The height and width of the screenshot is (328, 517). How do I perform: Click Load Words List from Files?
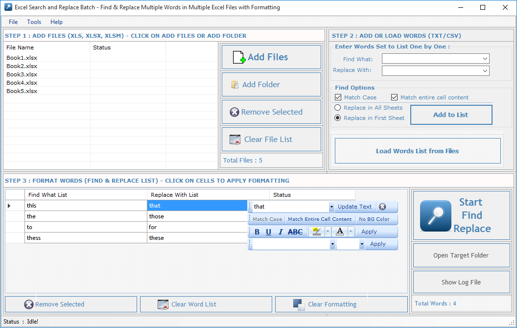418,151
